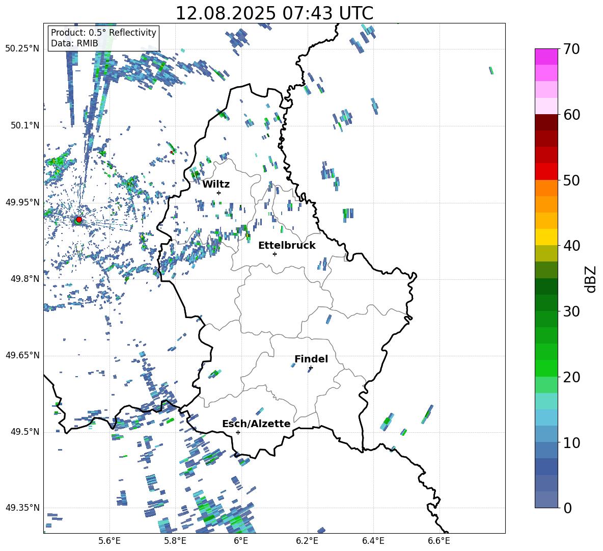
Task: Click the Wiltz station cross marker
Action: 219,193
